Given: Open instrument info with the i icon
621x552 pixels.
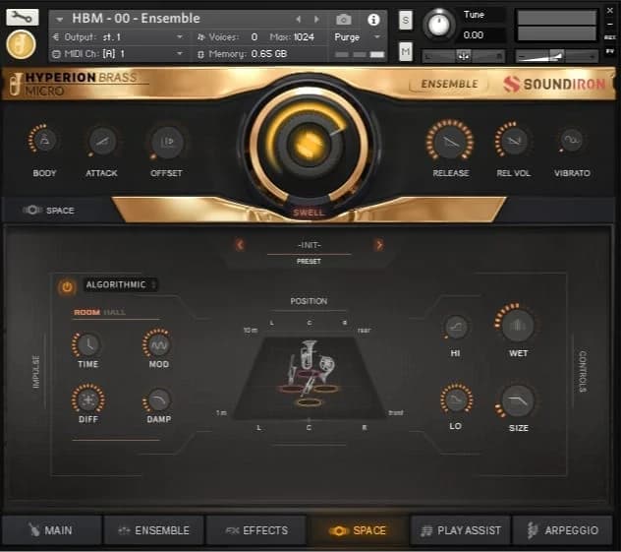Looking at the screenshot, I should coord(373,19).
